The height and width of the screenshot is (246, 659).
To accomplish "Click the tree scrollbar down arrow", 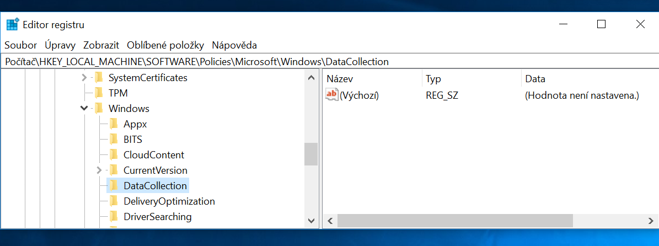I will coord(311,221).
